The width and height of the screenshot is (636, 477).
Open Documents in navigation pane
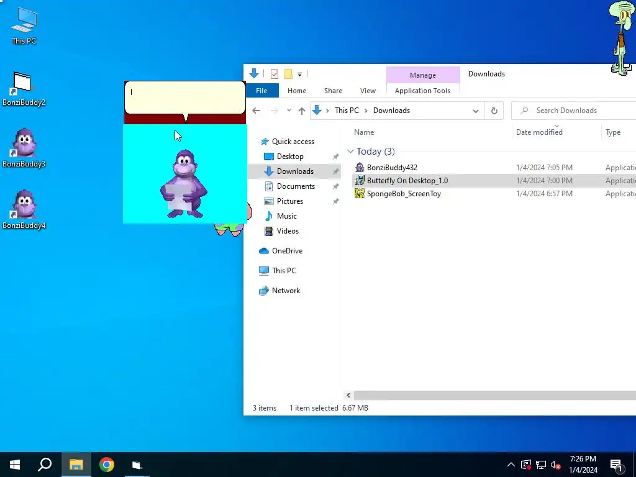pos(296,186)
